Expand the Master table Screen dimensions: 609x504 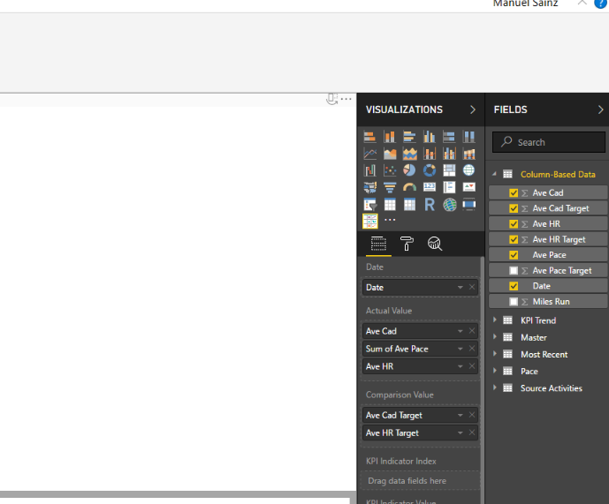494,337
